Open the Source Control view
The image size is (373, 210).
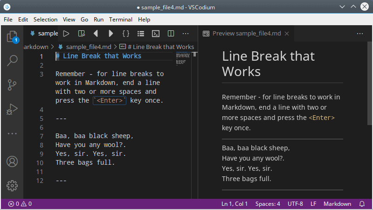click(12, 85)
